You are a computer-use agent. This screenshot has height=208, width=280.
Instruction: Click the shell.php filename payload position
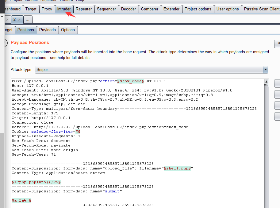[x=177, y=168]
